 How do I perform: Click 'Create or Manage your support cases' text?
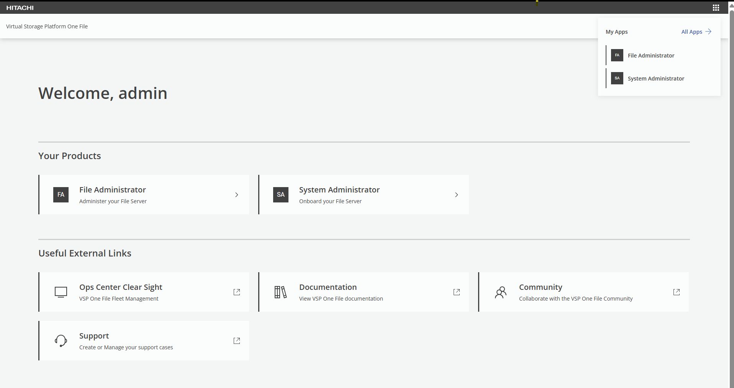click(x=126, y=347)
